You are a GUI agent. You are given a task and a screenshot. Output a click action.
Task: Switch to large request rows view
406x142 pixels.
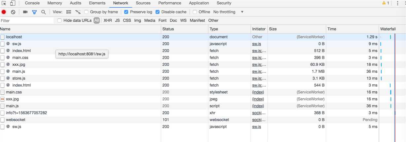[x=69, y=12]
